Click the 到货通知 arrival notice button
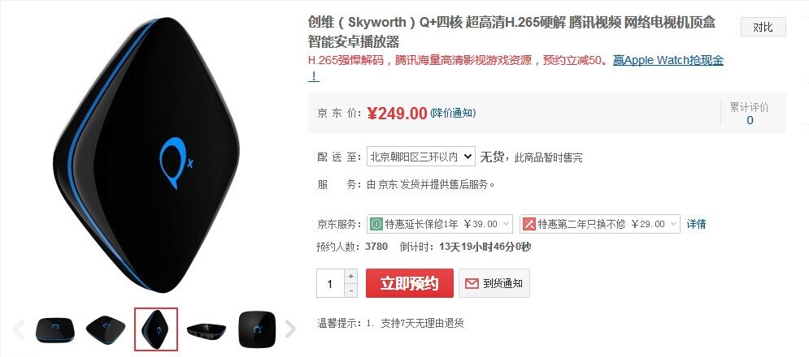This screenshot has height=357, width=809. (494, 283)
